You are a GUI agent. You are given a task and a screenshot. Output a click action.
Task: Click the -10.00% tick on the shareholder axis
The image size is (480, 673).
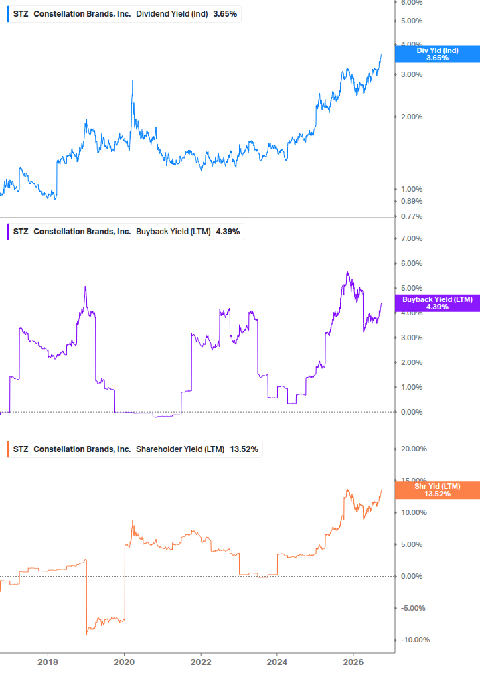coord(415,640)
